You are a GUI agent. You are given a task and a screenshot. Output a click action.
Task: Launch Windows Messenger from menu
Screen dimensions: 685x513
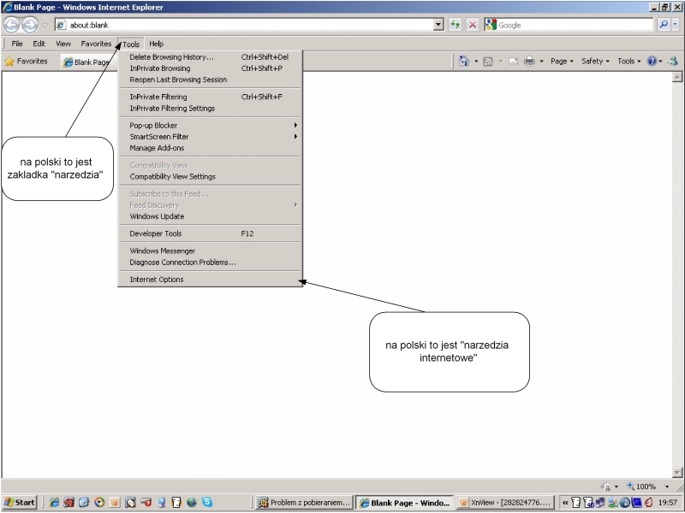click(210, 251)
